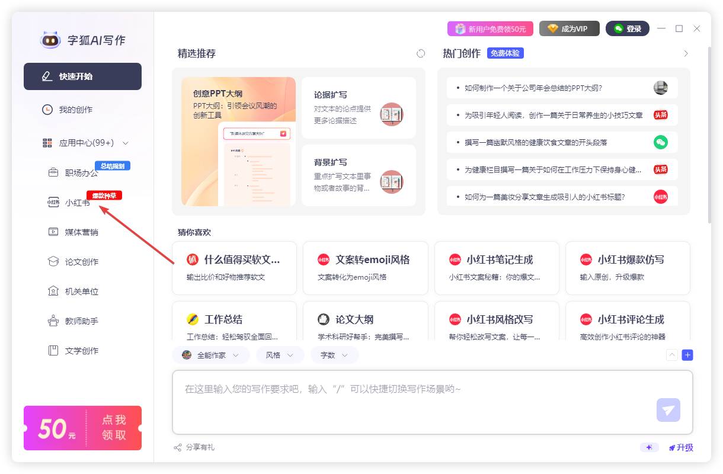
Task: Select the 公司年会总结 PPT大纲 prompt
Action: pyautogui.click(x=562, y=88)
